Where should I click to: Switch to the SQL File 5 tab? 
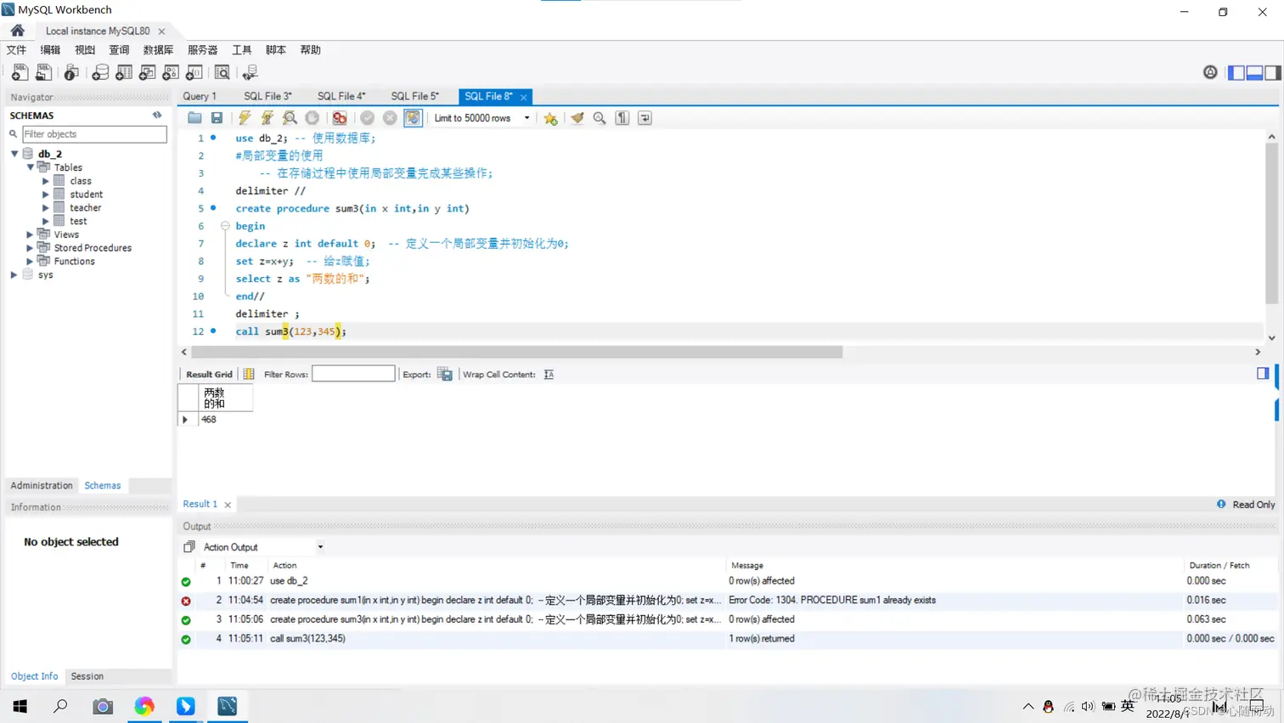click(x=415, y=96)
